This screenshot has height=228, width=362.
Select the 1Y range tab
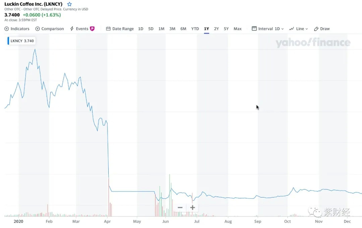(x=206, y=29)
